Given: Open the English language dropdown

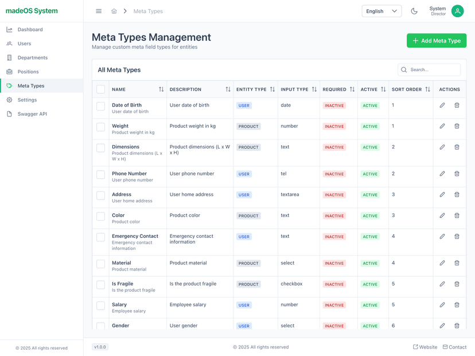Looking at the screenshot, I should 381,11.
